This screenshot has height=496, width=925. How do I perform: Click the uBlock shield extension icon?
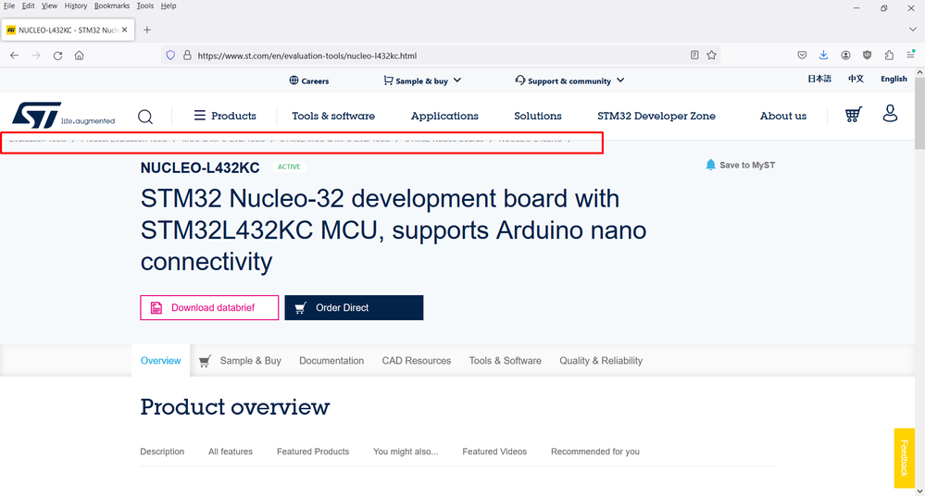point(867,55)
